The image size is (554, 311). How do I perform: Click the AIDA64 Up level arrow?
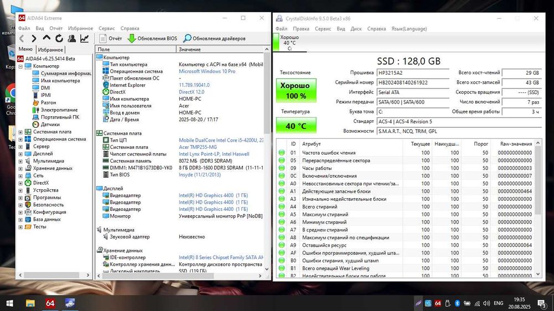(47, 38)
